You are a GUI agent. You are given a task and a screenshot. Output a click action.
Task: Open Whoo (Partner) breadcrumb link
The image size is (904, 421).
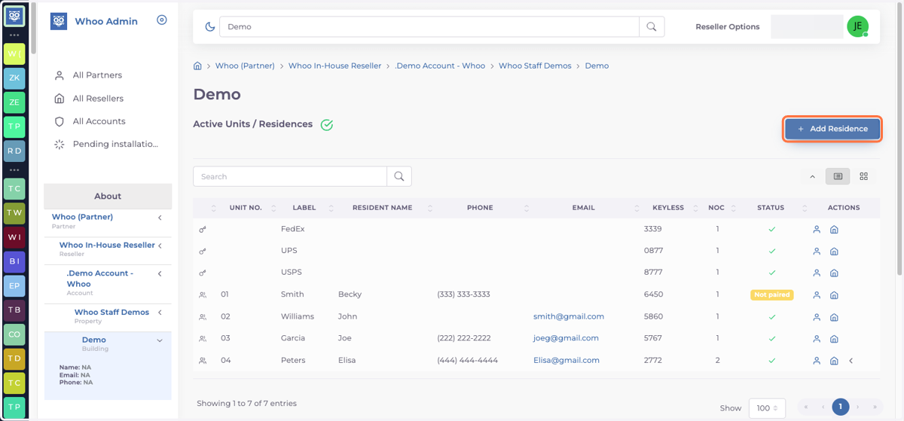tap(245, 66)
